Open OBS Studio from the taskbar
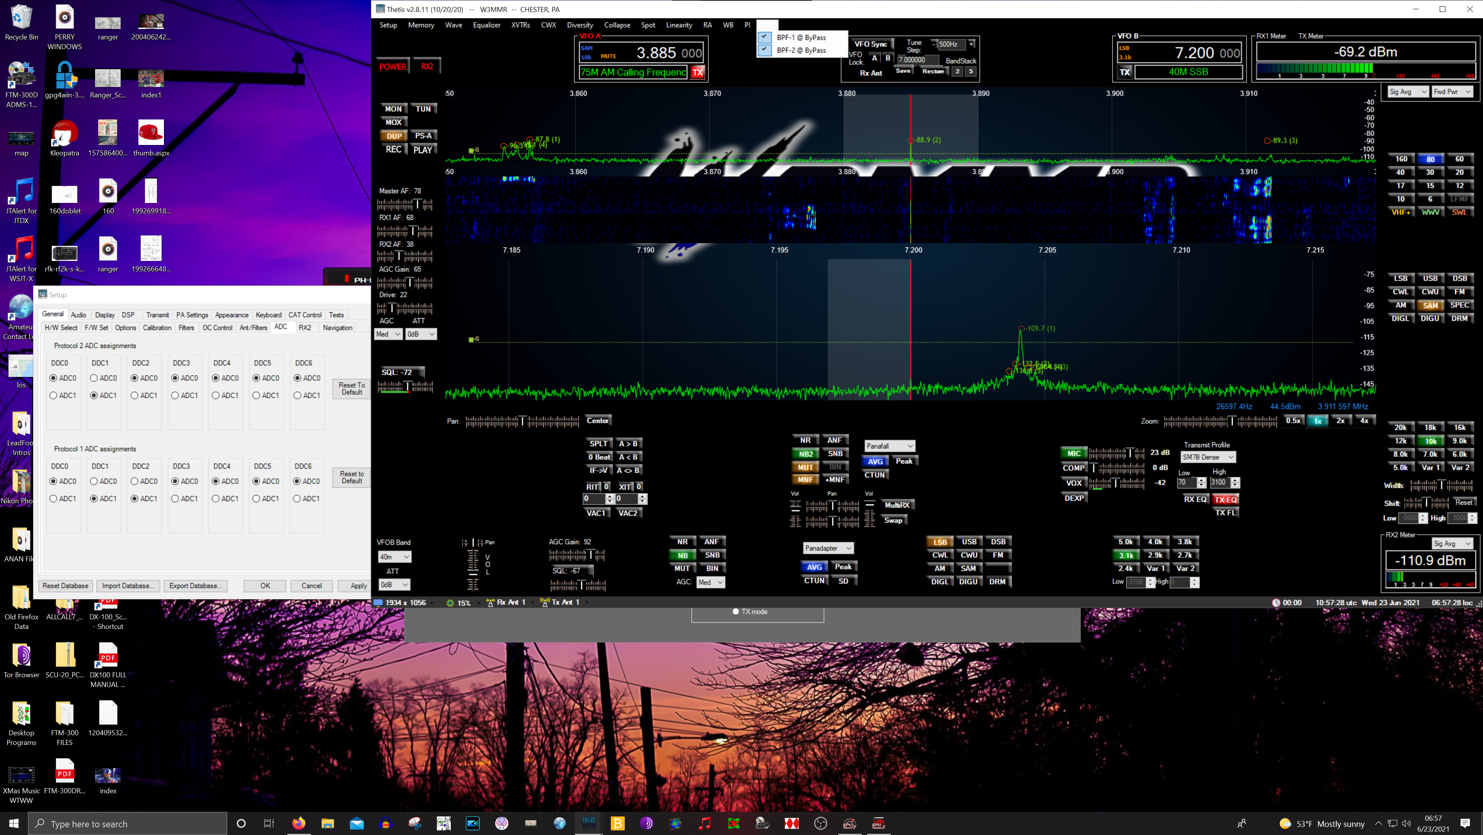Screen dimensions: 1483x835 click(x=820, y=823)
